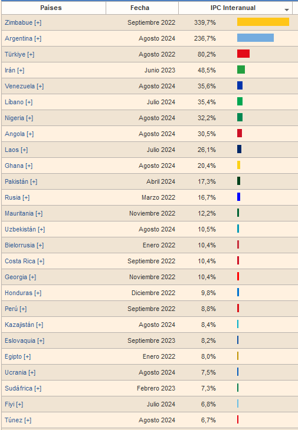Open the Líbano country link
Viewport: 298px width, 430px height.
click(14, 102)
